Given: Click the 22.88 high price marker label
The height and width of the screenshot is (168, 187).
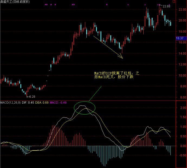Looking at the screenshot, I should click(166, 6).
